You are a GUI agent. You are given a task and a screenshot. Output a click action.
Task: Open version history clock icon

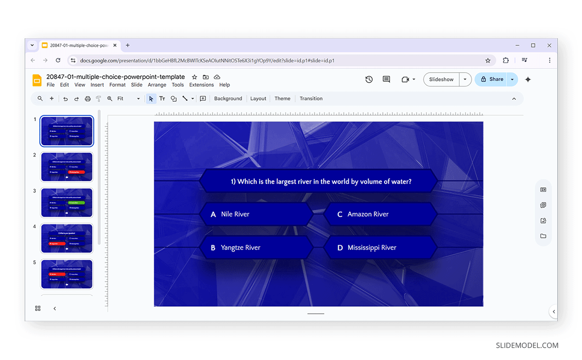(369, 79)
